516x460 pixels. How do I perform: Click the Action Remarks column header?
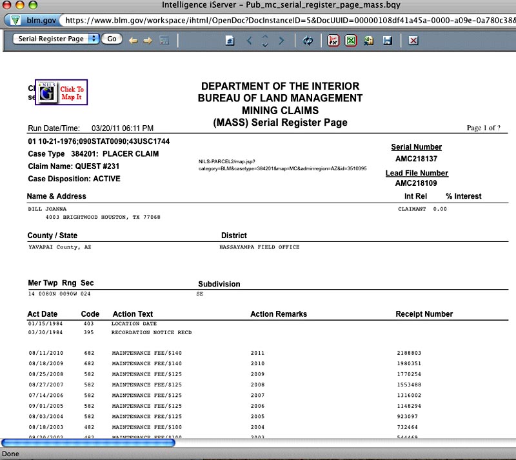point(279,314)
